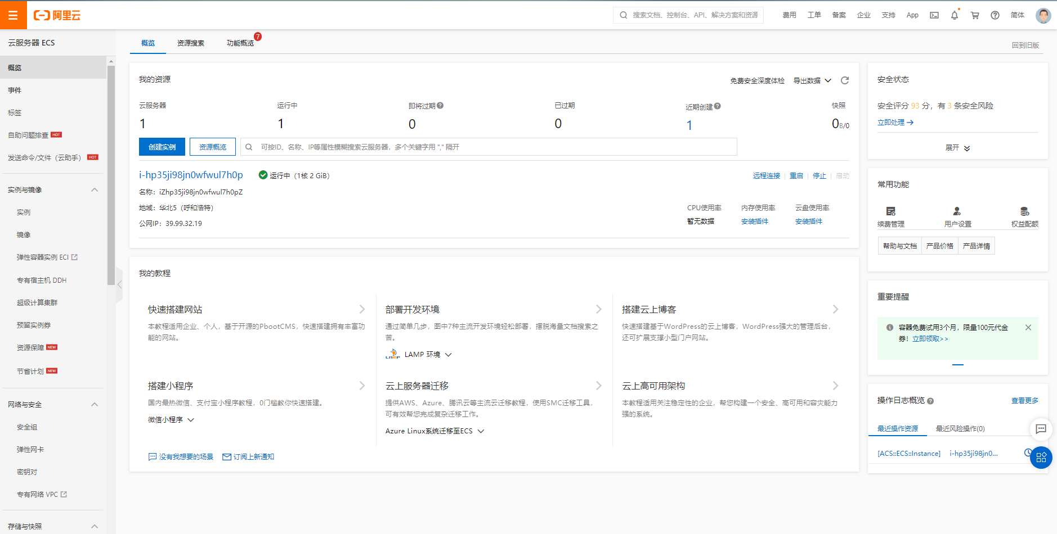Click the 资源概览 button
Image resolution: width=1057 pixels, height=534 pixels.
pos(213,147)
